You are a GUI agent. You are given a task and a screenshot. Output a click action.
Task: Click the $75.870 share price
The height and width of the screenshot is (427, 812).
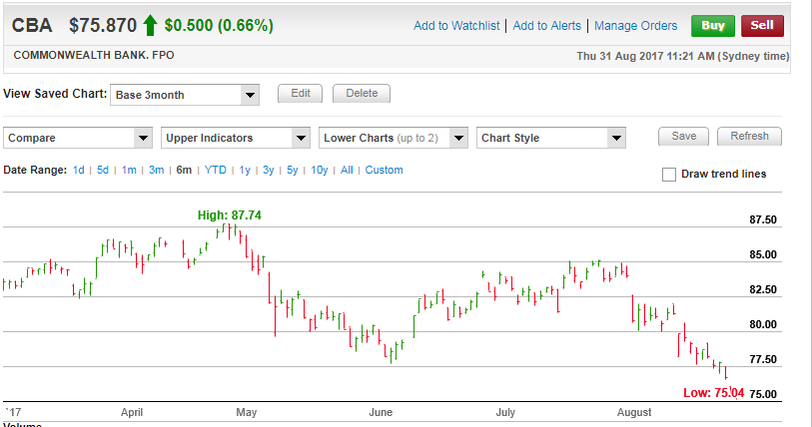tap(103, 25)
